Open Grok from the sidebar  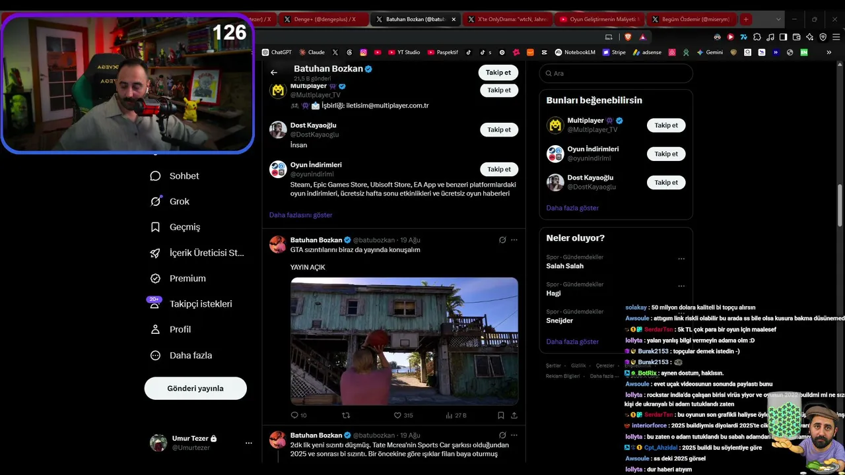tap(170, 201)
